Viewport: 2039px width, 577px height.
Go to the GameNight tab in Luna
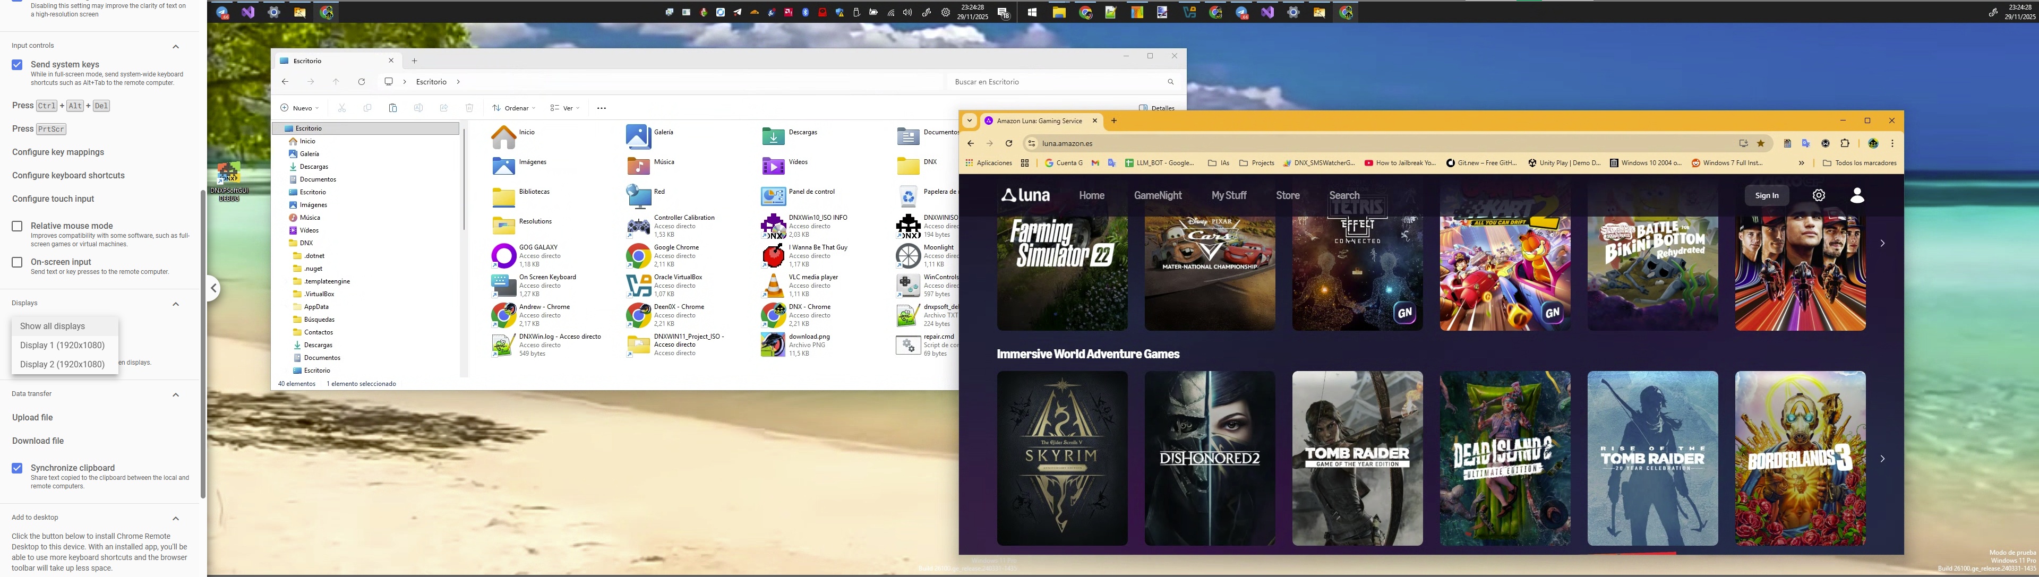(x=1157, y=195)
